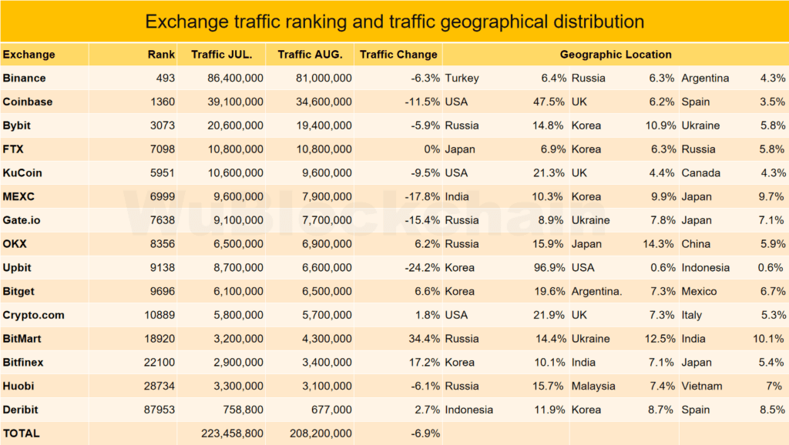The image size is (789, 445).
Task: Select the 'Coinbase' exchange name cell
Action: tap(28, 102)
